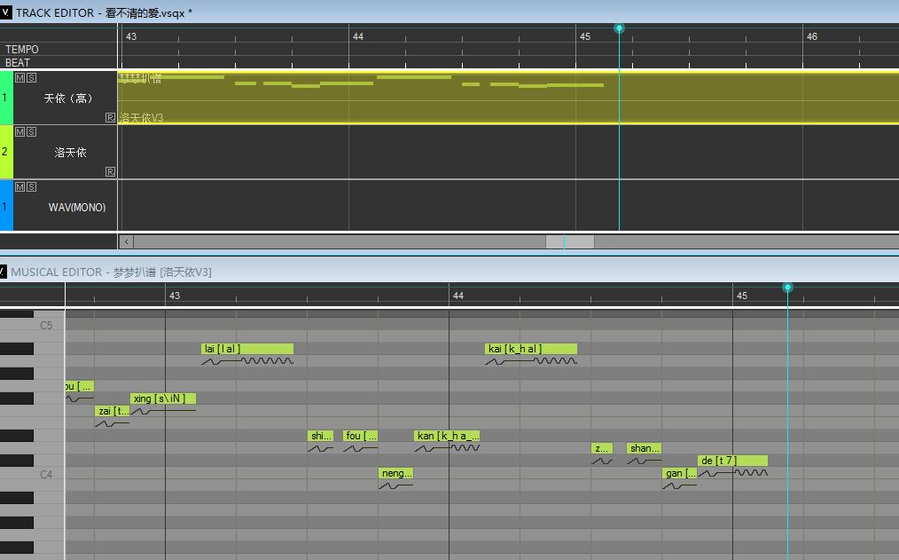Click the Track Editor playhead marker handle

click(x=619, y=28)
